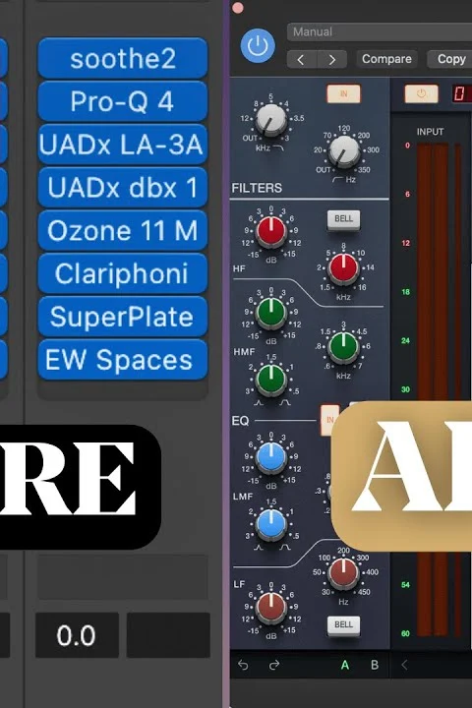Click the HF BELL button

pyautogui.click(x=344, y=219)
